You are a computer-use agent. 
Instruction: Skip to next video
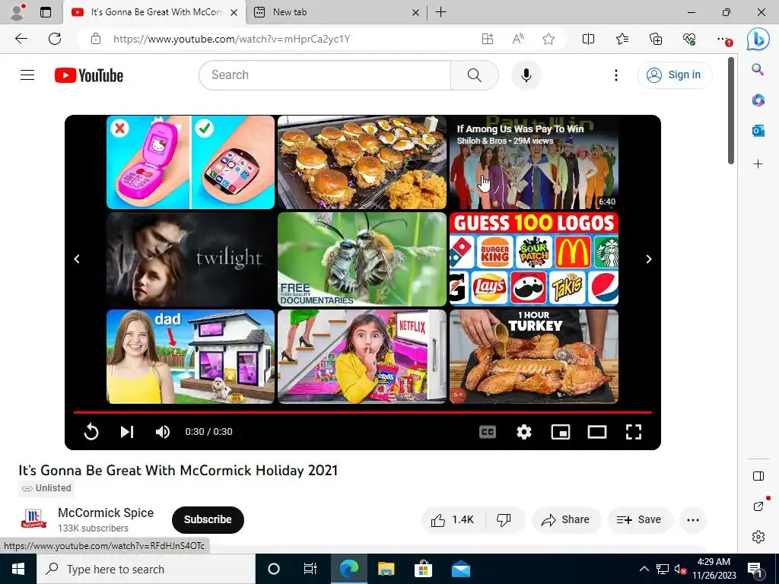point(127,432)
